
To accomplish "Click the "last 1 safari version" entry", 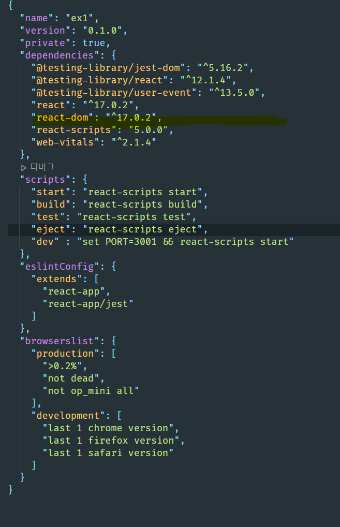I will point(108,453).
